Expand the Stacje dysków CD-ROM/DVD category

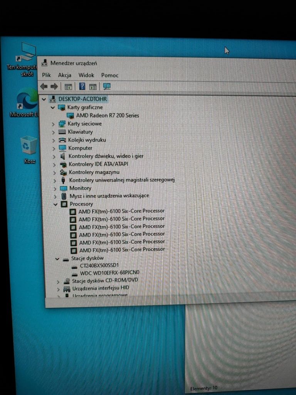click(58, 282)
